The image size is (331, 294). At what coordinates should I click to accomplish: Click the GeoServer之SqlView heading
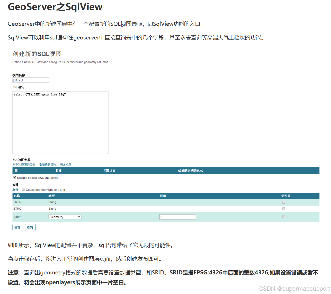[x=55, y=7]
